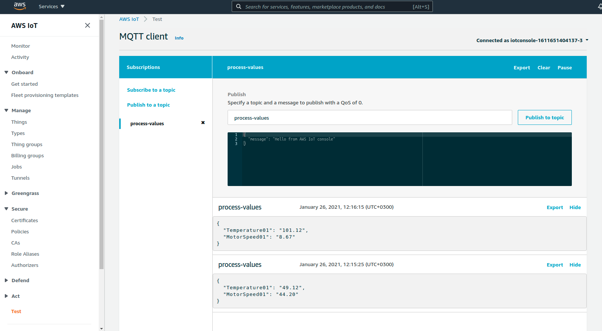Click the Temperature01 101.12 payload text
Viewport: 602px width, 331px height.
coord(266,230)
